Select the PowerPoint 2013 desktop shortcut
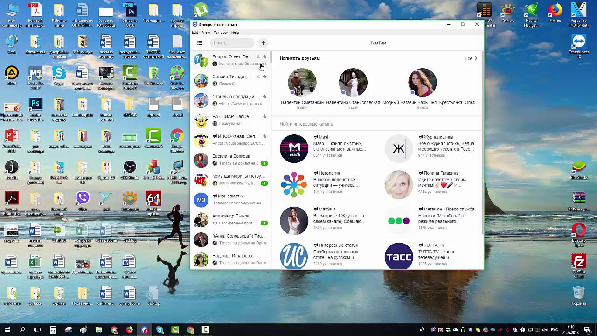This screenshot has width=597, height=336. tap(12, 141)
